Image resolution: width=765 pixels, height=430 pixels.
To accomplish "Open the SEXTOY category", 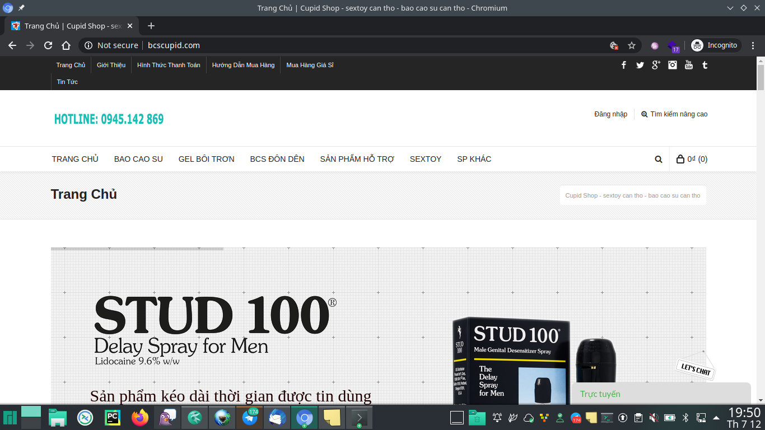I will [426, 159].
